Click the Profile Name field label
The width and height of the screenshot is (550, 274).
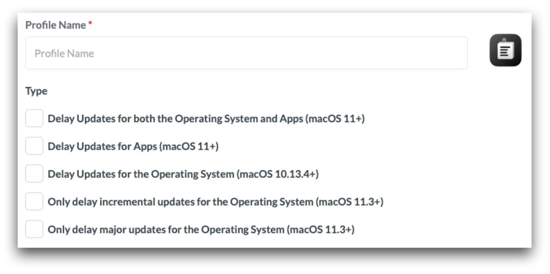pyautogui.click(x=55, y=25)
